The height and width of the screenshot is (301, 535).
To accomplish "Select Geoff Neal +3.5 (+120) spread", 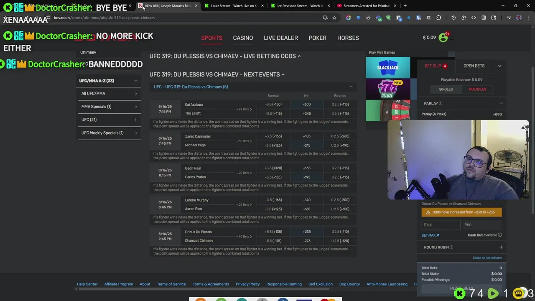I will tap(273, 168).
